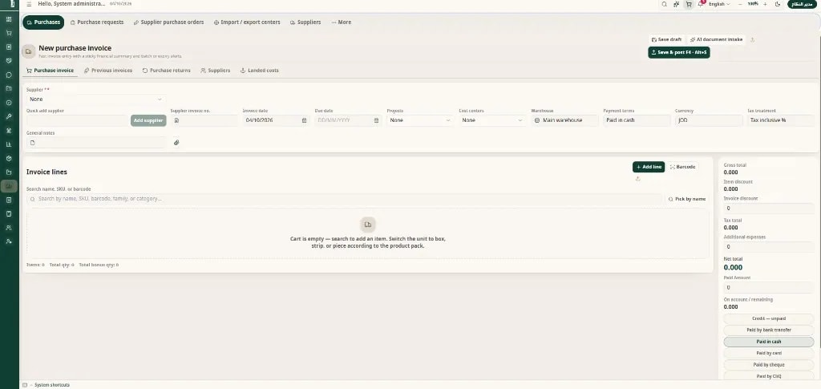
Task: Select Credit — unpaid payment option
Action: pos(769,318)
